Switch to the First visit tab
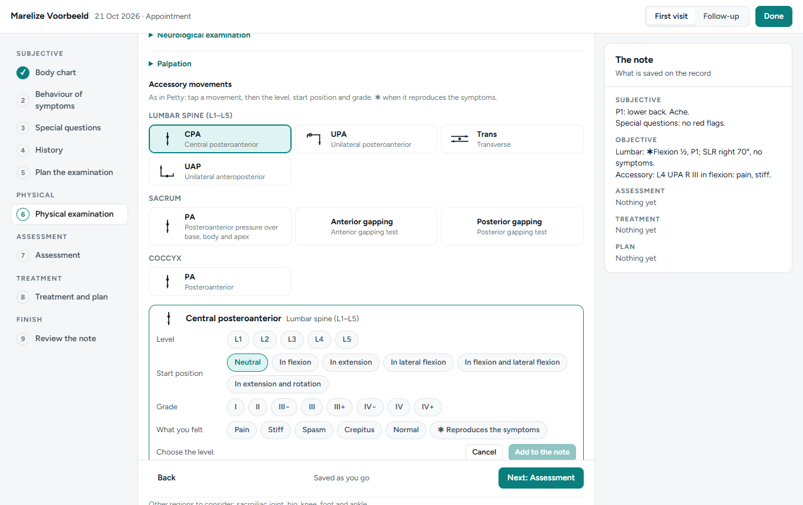Image resolution: width=803 pixels, height=505 pixels. tap(671, 16)
